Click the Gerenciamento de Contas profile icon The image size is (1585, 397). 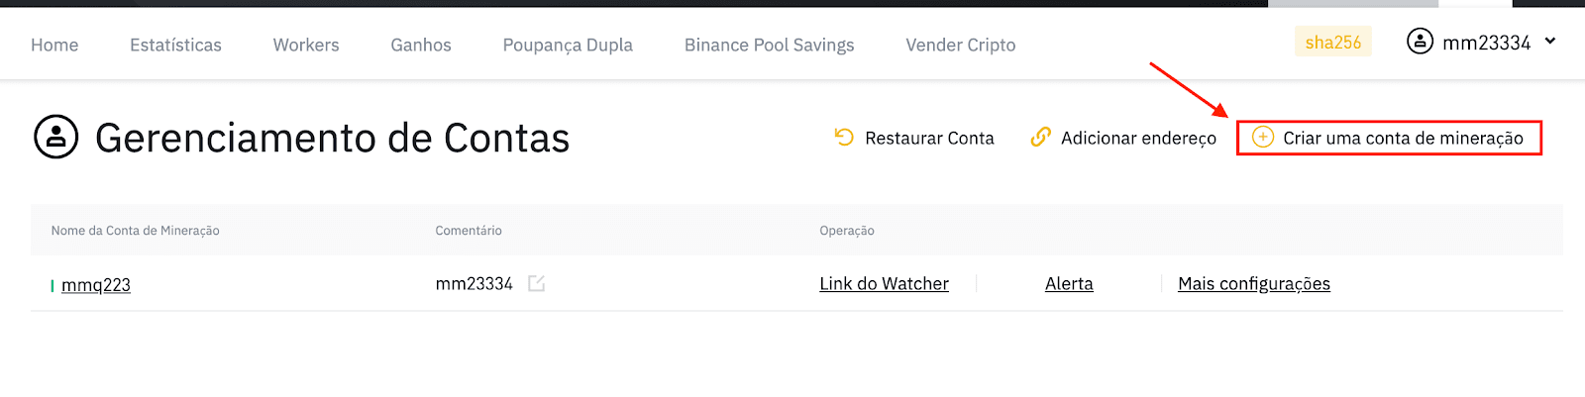click(56, 138)
